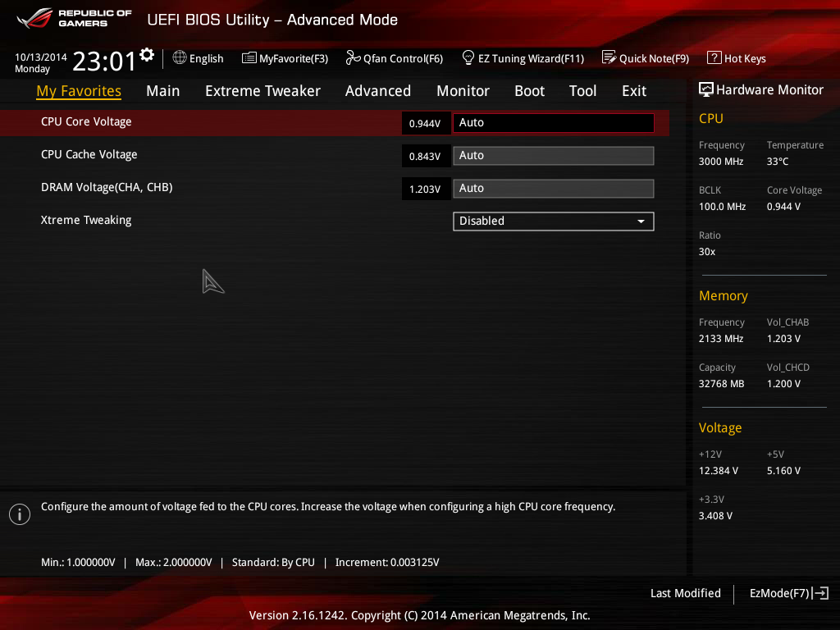Click the settings gear next to the clock
Screen dimensions: 840x630
point(147,55)
